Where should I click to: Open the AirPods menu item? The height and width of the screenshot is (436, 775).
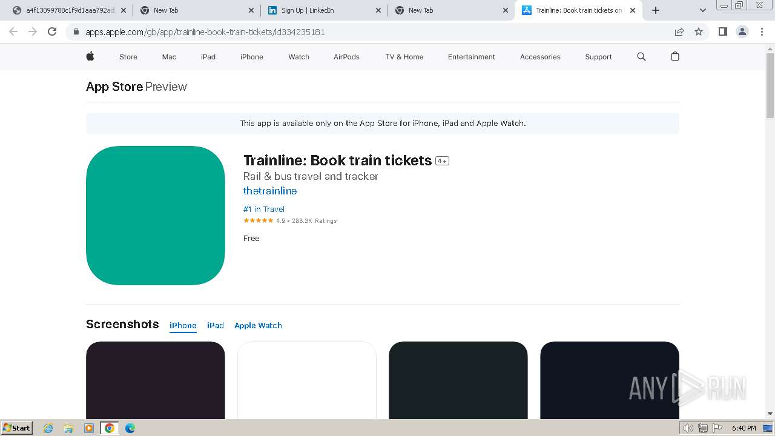tap(346, 57)
